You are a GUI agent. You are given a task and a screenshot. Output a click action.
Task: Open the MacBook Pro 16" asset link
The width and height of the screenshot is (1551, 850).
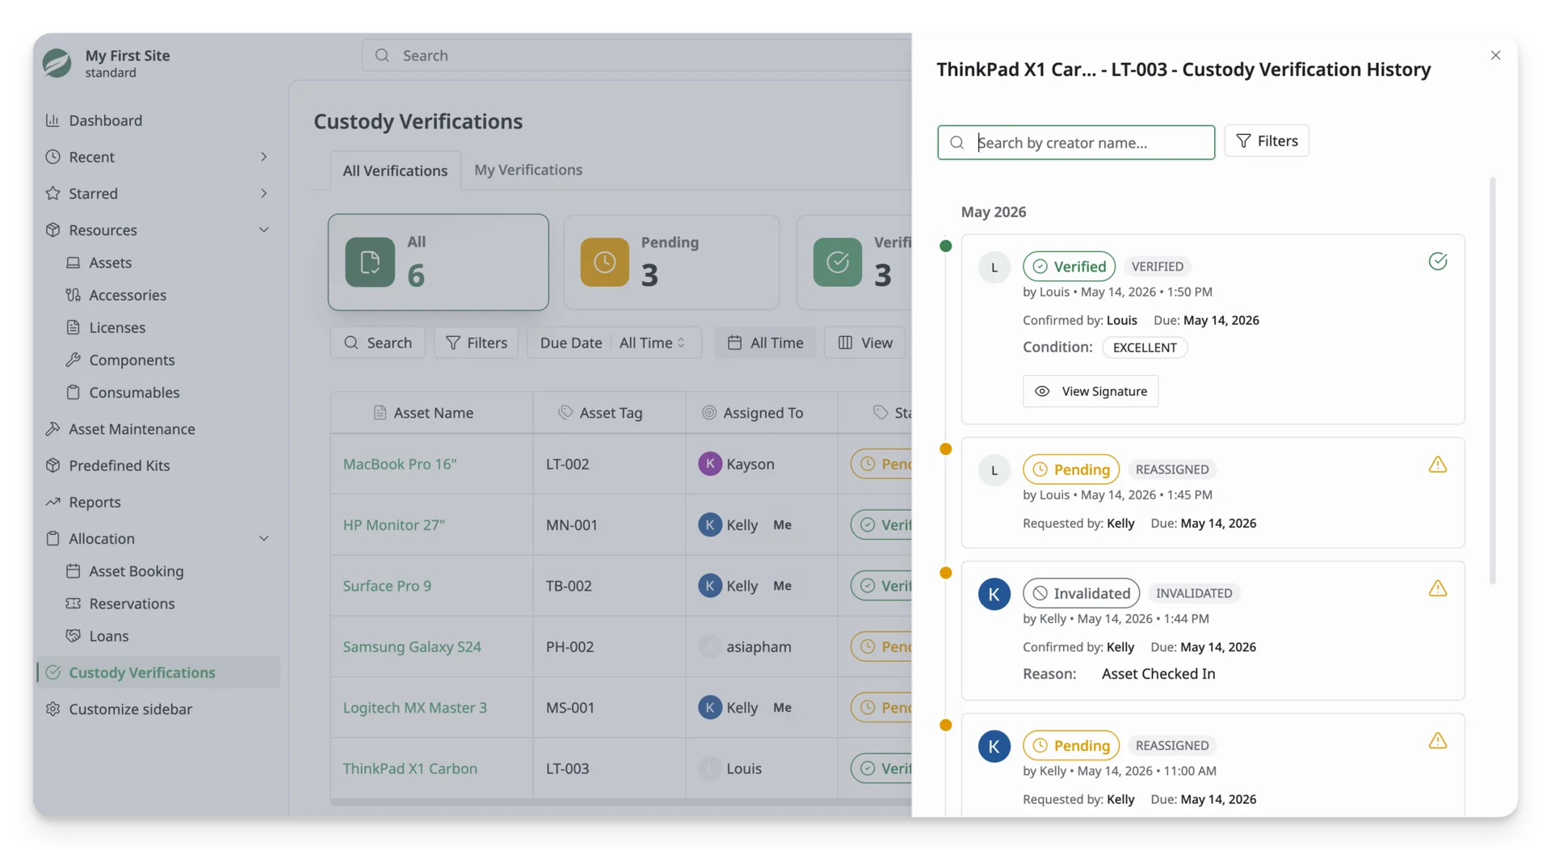(399, 464)
